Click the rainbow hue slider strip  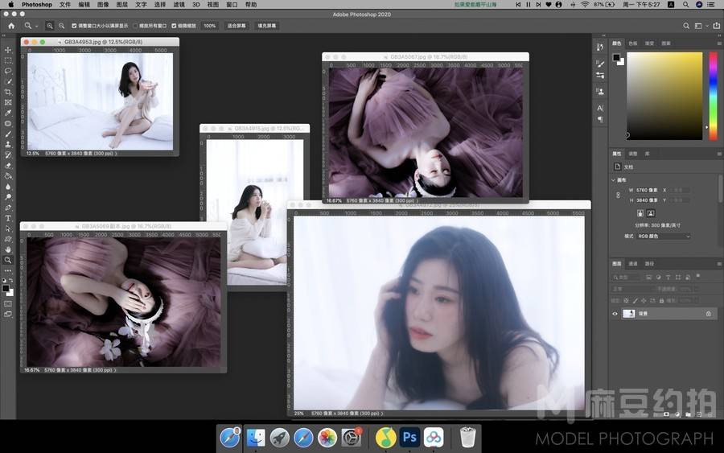coord(714,96)
